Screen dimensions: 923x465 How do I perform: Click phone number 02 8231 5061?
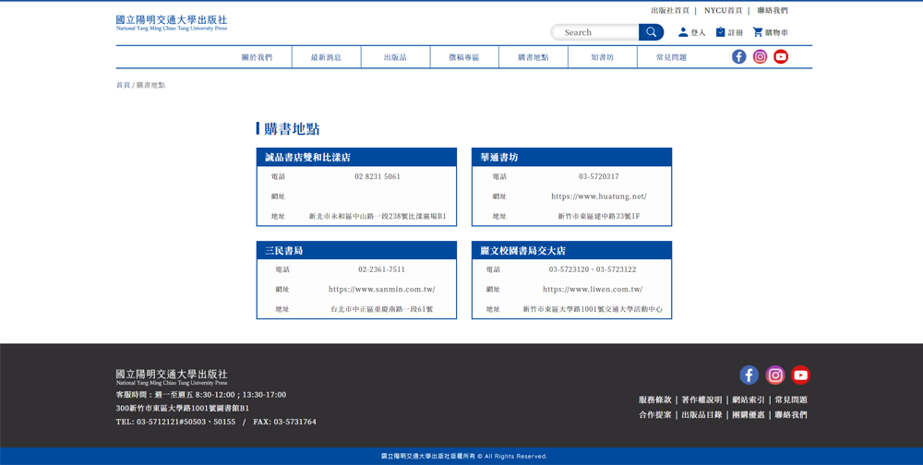[378, 176]
